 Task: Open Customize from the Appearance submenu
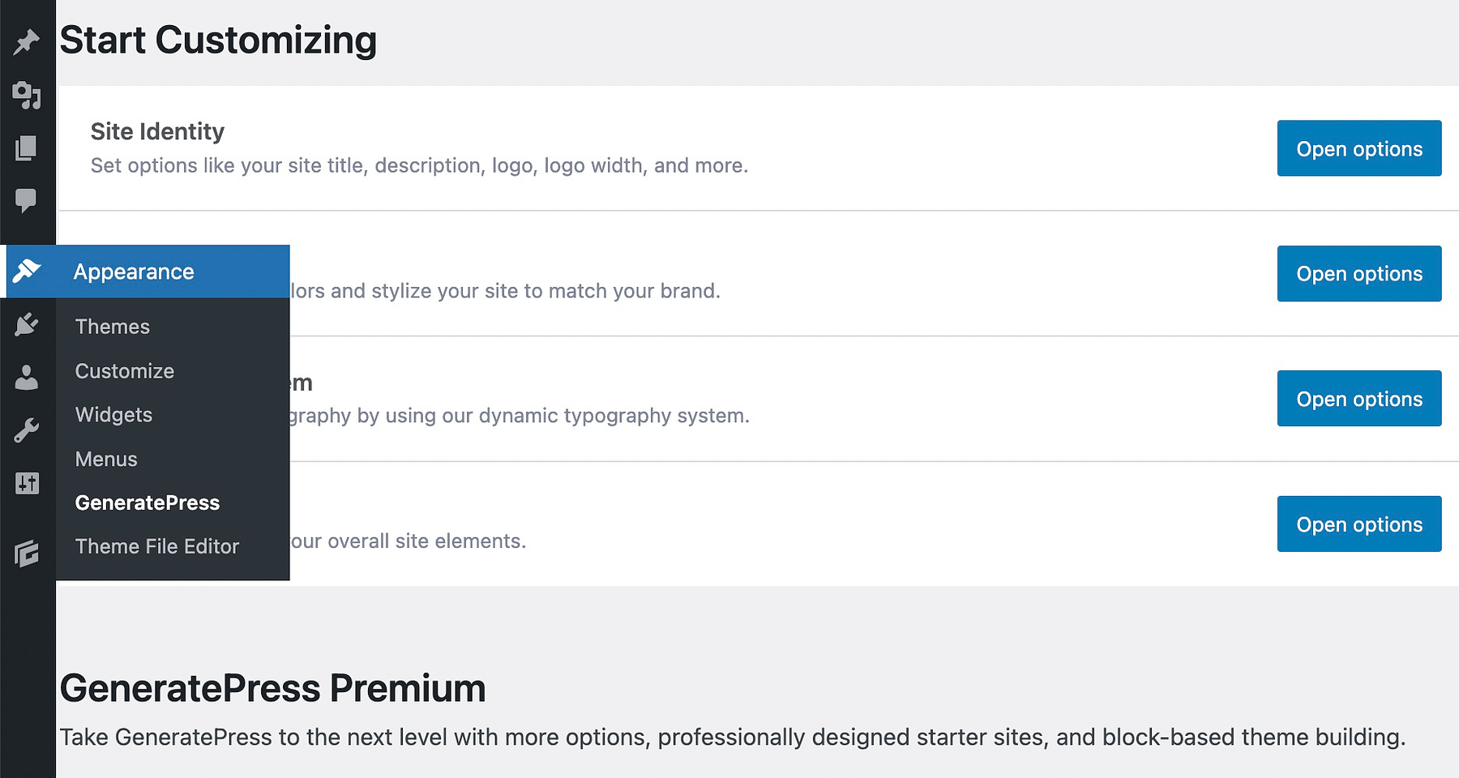click(125, 371)
